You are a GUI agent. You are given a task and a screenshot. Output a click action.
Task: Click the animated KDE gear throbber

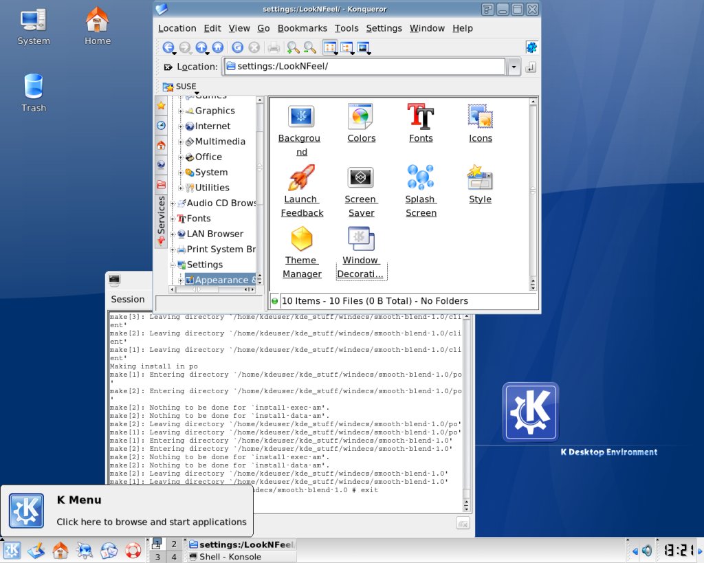[x=531, y=47]
